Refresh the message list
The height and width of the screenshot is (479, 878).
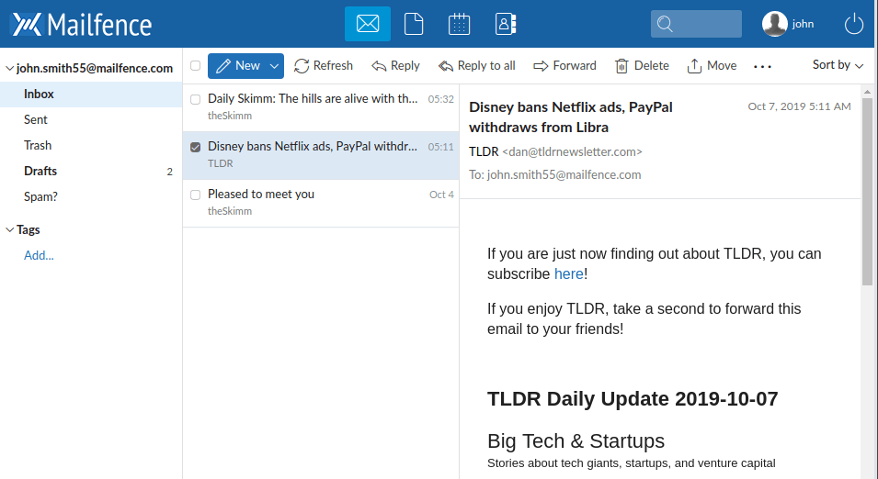coord(324,66)
